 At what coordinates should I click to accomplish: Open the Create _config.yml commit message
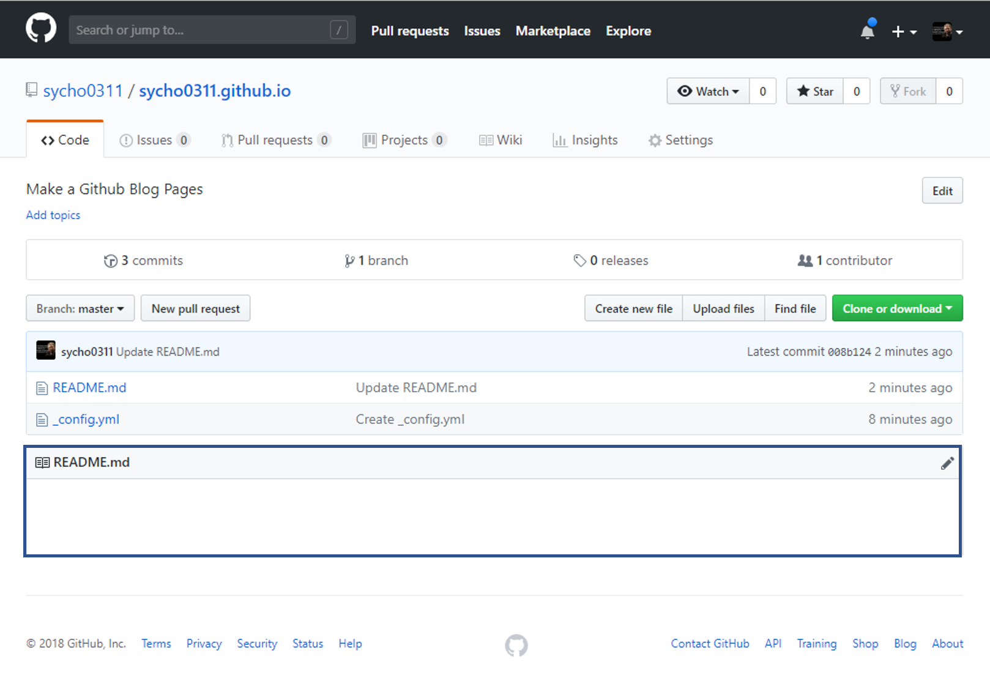coord(410,420)
